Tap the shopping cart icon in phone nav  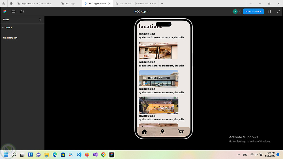pyautogui.click(x=181, y=132)
